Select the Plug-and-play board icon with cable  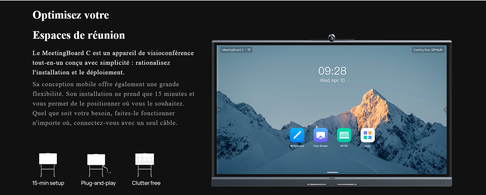(98, 165)
